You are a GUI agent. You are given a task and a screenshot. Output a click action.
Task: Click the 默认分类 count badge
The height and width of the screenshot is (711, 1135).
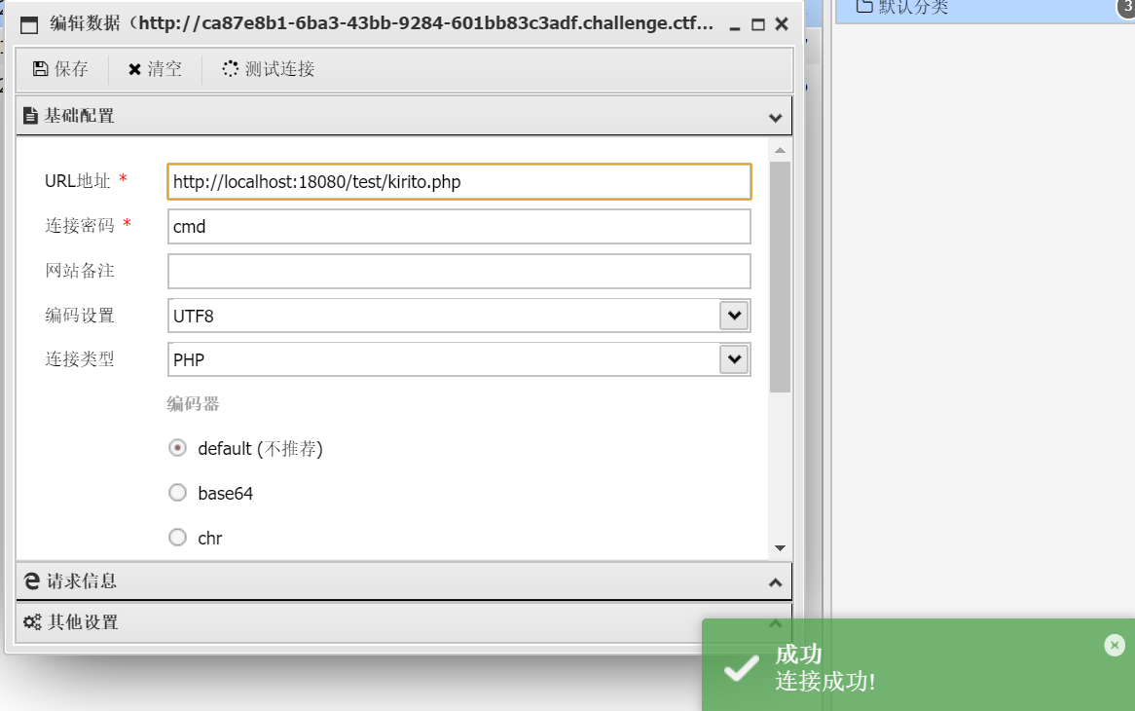(x=1126, y=7)
